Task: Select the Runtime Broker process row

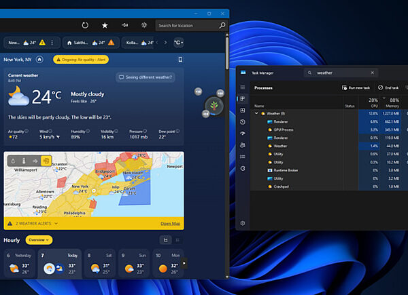Action: coord(329,170)
